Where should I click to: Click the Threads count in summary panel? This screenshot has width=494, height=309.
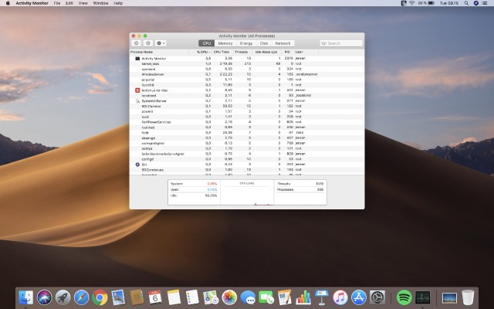coord(320,184)
